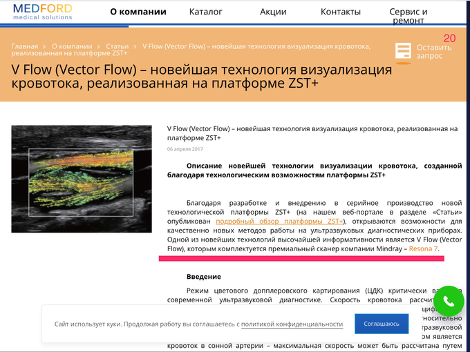Open the Resona 7 link
The image size is (470, 352).
pyautogui.click(x=423, y=248)
